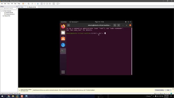Viewport: 174px width, 98px height.
Task: Open the Tabs menu
Action: [x=15, y=4]
